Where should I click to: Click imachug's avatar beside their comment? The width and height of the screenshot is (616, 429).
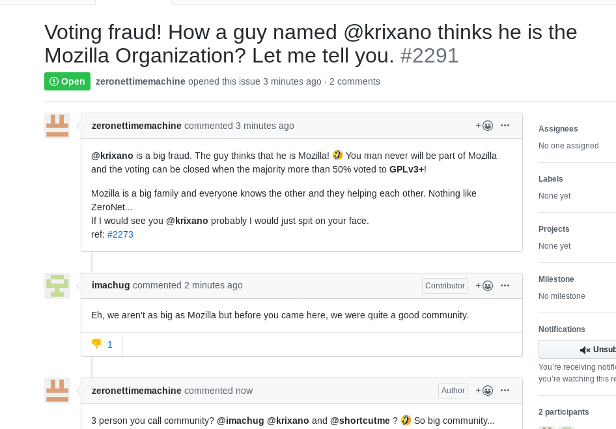coord(57,285)
